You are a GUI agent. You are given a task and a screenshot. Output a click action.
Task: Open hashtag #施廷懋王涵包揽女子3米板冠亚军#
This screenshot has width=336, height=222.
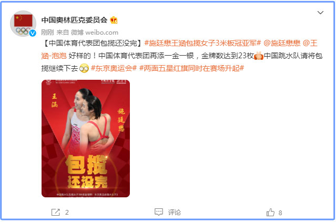202,43
